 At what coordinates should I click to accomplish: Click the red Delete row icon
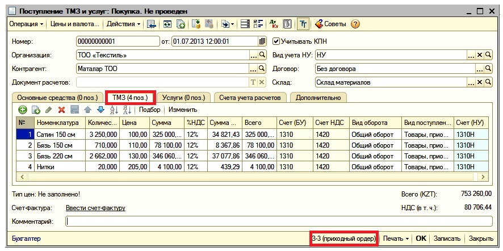tap(61, 110)
